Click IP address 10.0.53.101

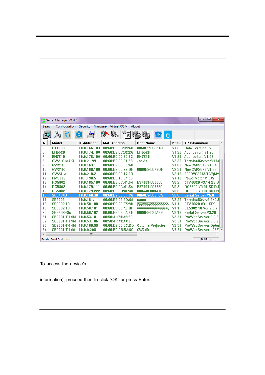pyautogui.click(x=88, y=217)
